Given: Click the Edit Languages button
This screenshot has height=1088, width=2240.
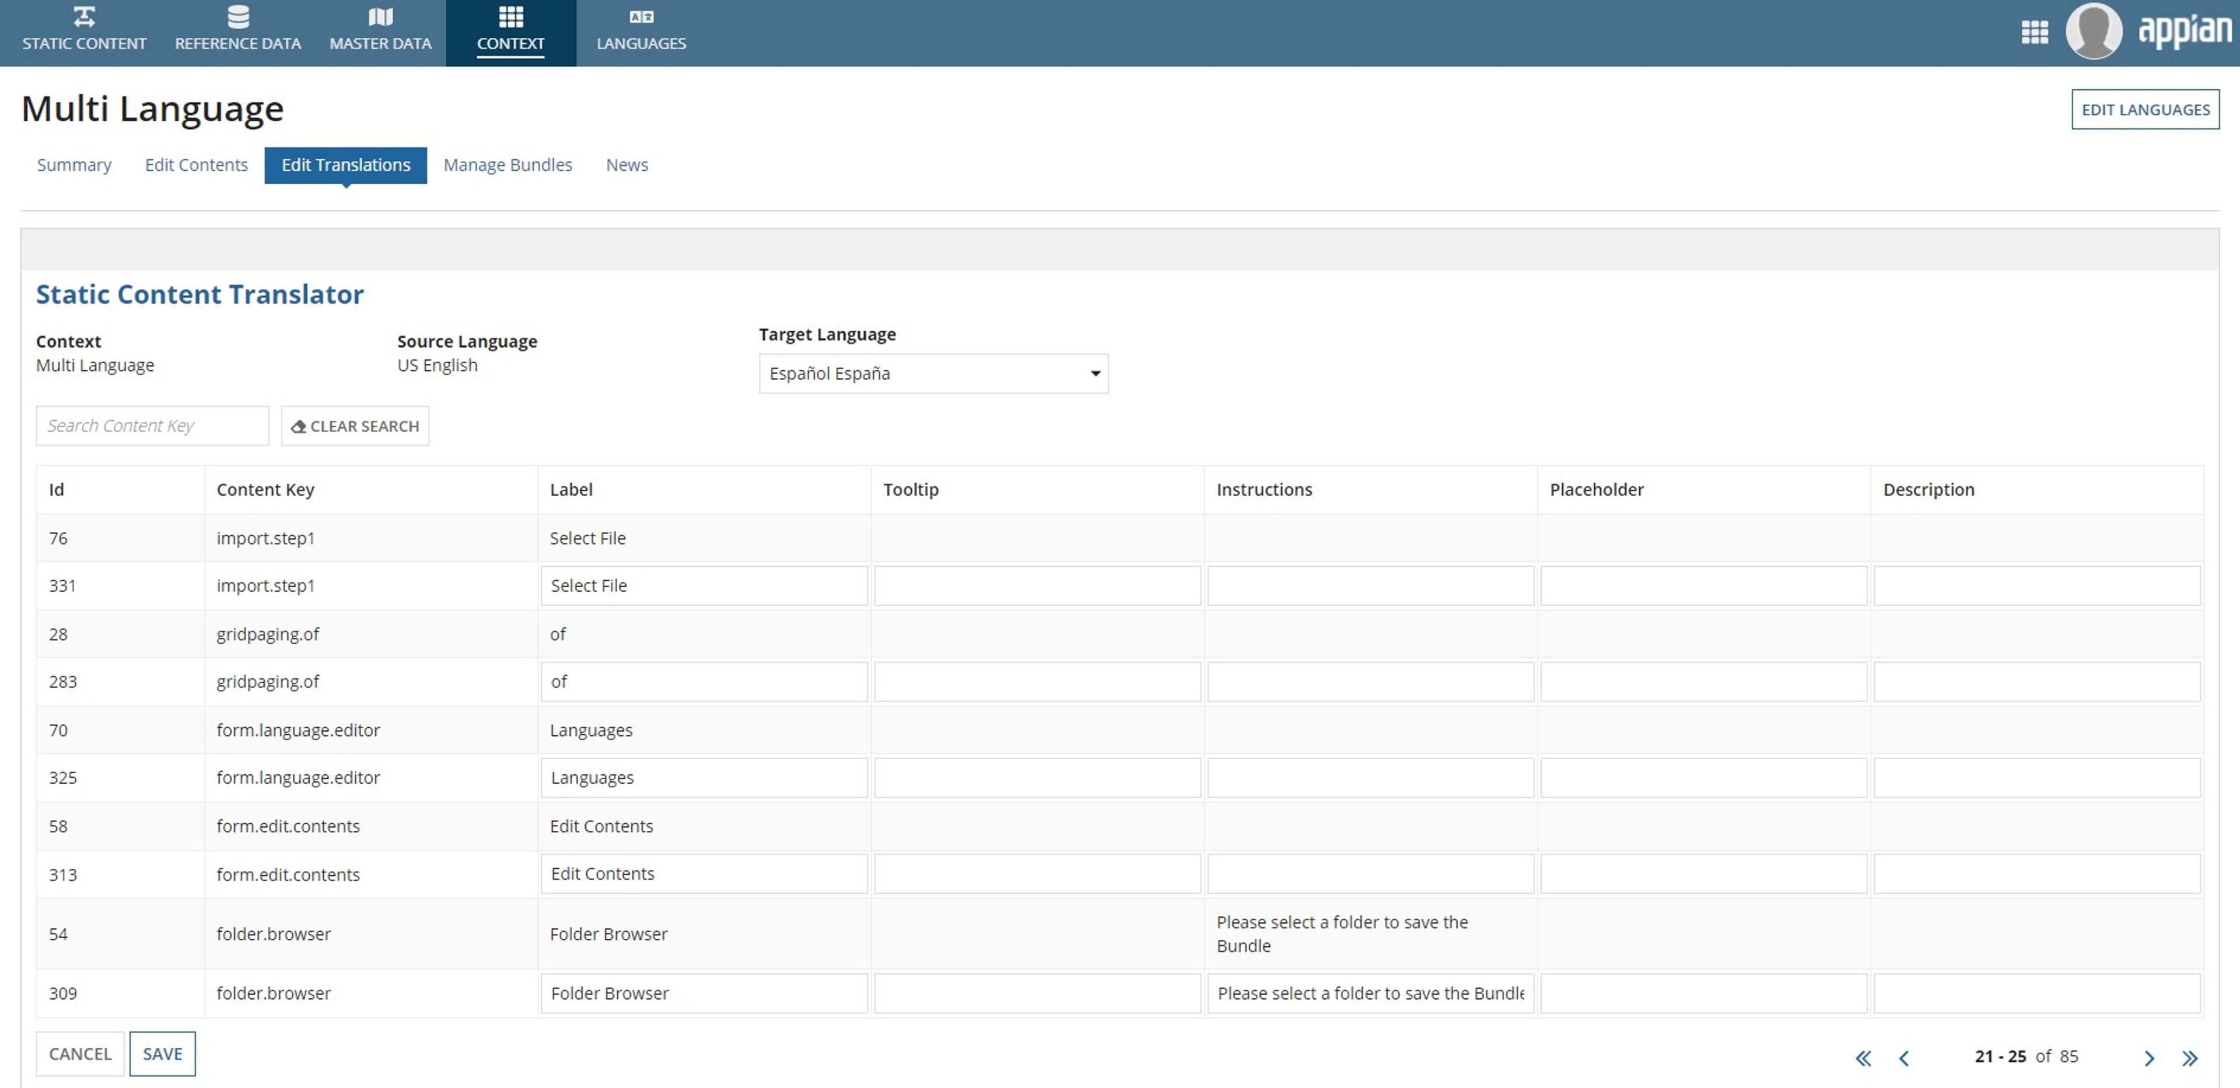Looking at the screenshot, I should tap(2145, 110).
